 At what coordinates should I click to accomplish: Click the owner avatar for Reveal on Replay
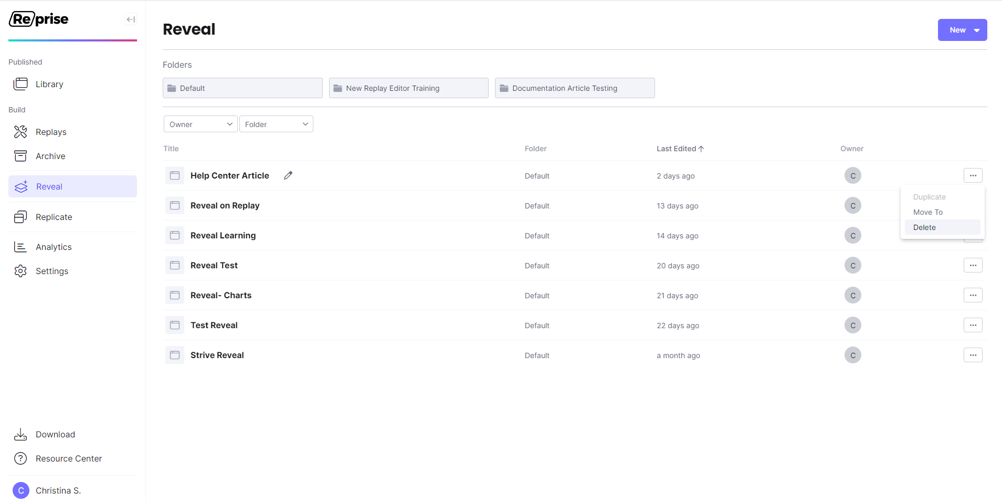click(853, 205)
